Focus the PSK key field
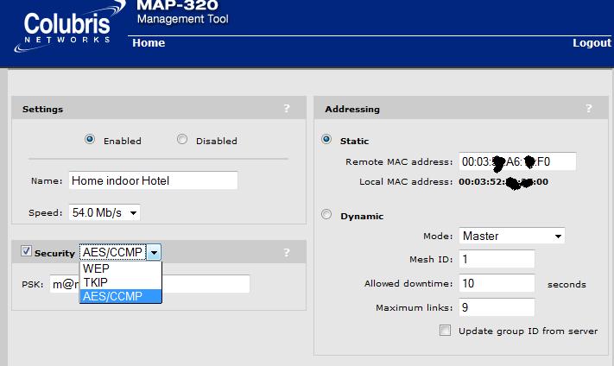This screenshot has width=614, height=366. 149,284
